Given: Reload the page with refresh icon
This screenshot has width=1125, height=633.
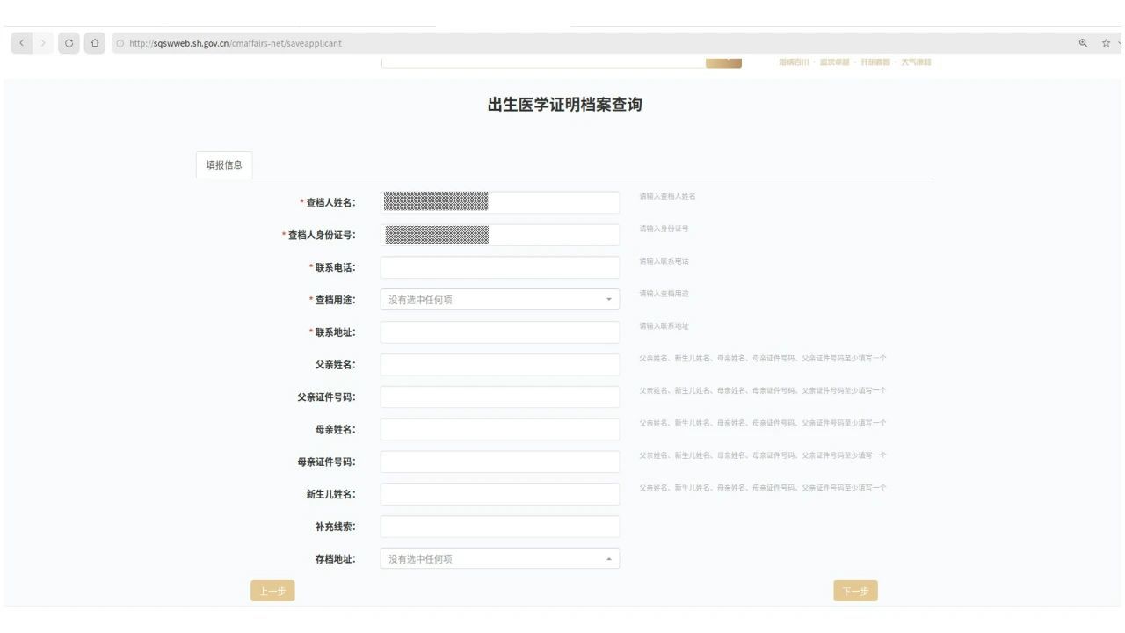Looking at the screenshot, I should coord(69,43).
